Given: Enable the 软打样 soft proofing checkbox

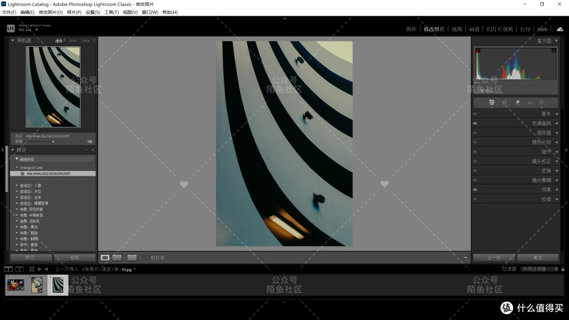Looking at the screenshot, I should (147, 258).
